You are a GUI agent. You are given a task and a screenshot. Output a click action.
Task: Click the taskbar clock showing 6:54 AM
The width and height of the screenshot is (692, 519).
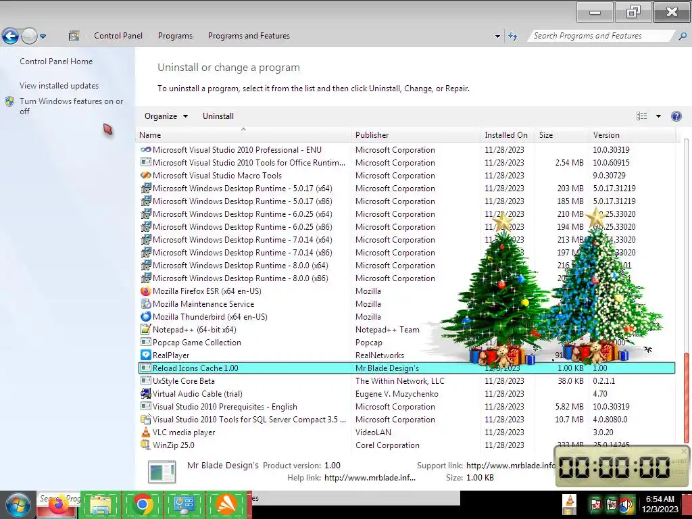pyautogui.click(x=660, y=504)
